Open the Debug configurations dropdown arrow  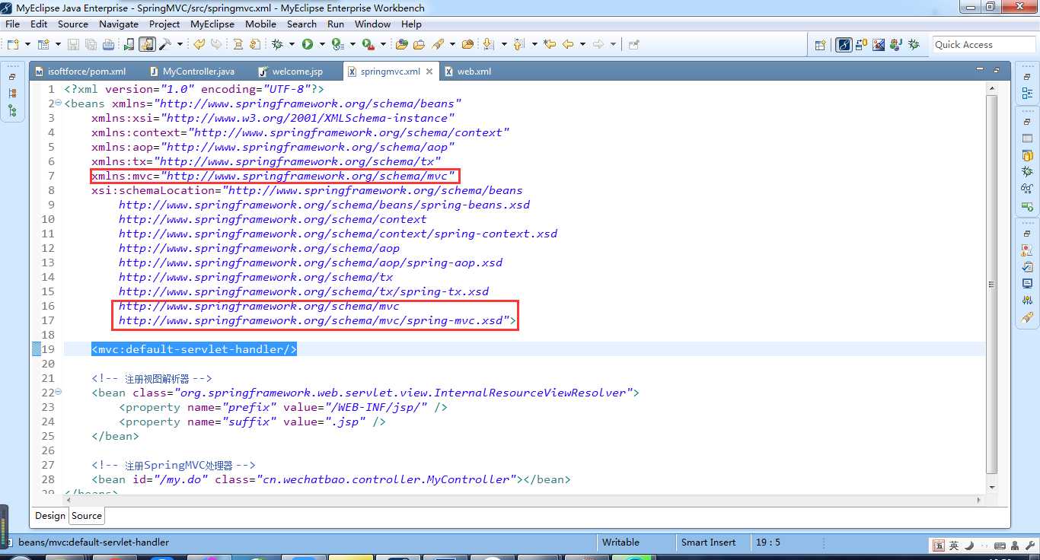(x=292, y=44)
